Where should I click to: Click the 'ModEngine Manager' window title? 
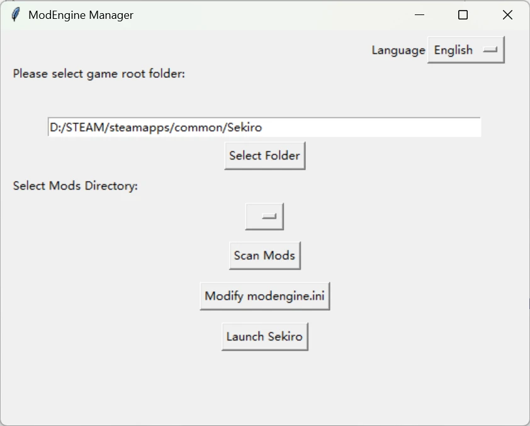81,15
